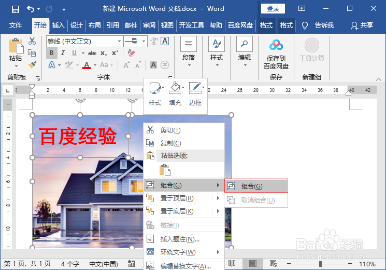Click the Shrink Font icon
Screen dimensions: 386x270
138,65
